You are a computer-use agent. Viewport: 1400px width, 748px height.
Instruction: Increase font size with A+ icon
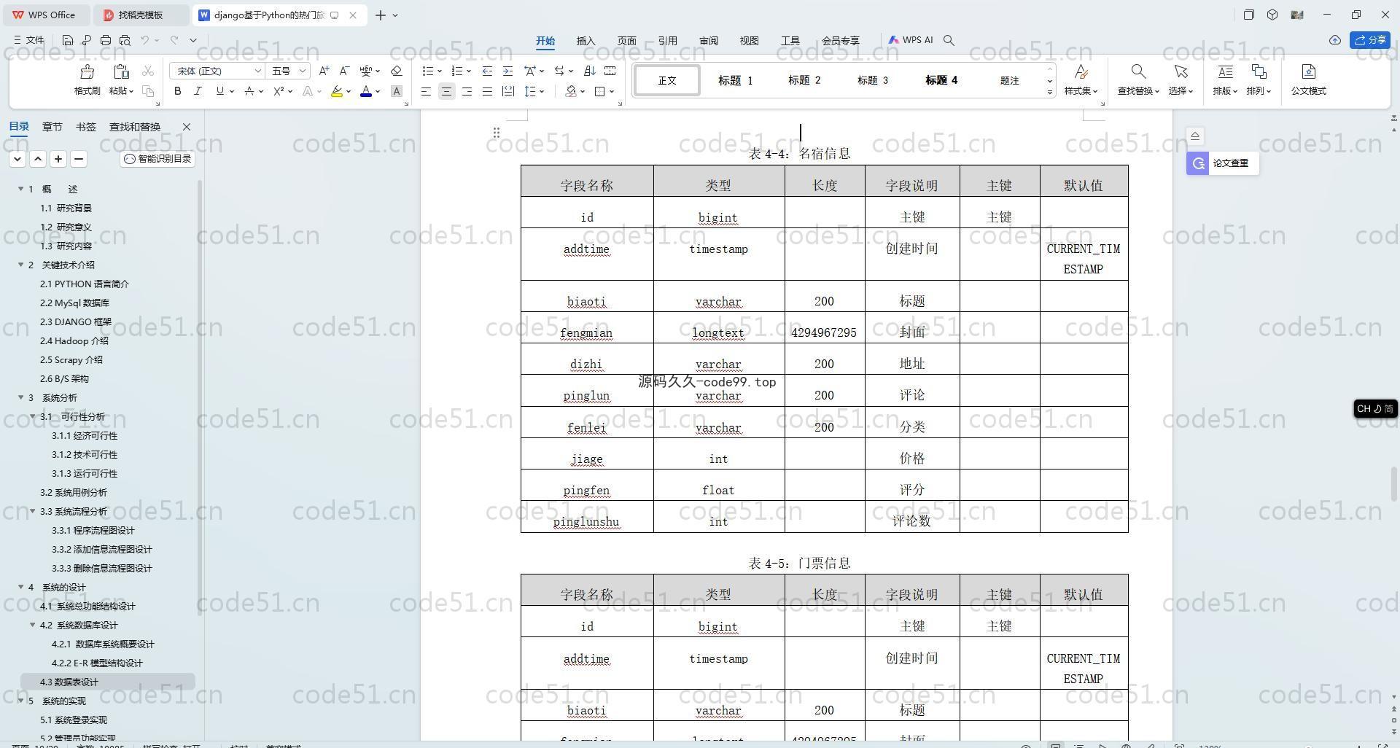click(x=324, y=71)
